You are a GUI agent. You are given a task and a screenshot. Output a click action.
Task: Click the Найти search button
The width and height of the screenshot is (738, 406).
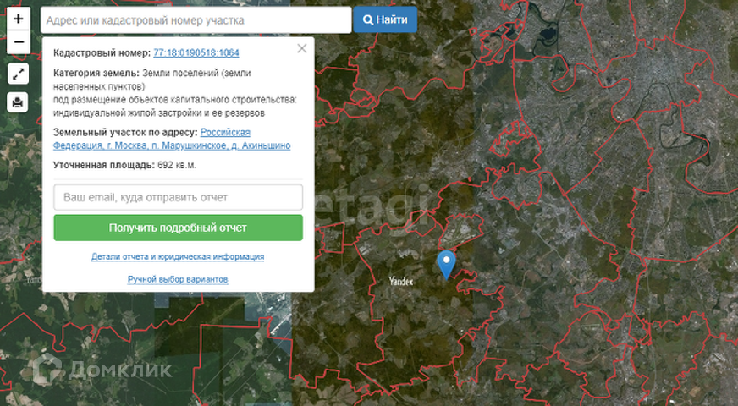pyautogui.click(x=385, y=19)
